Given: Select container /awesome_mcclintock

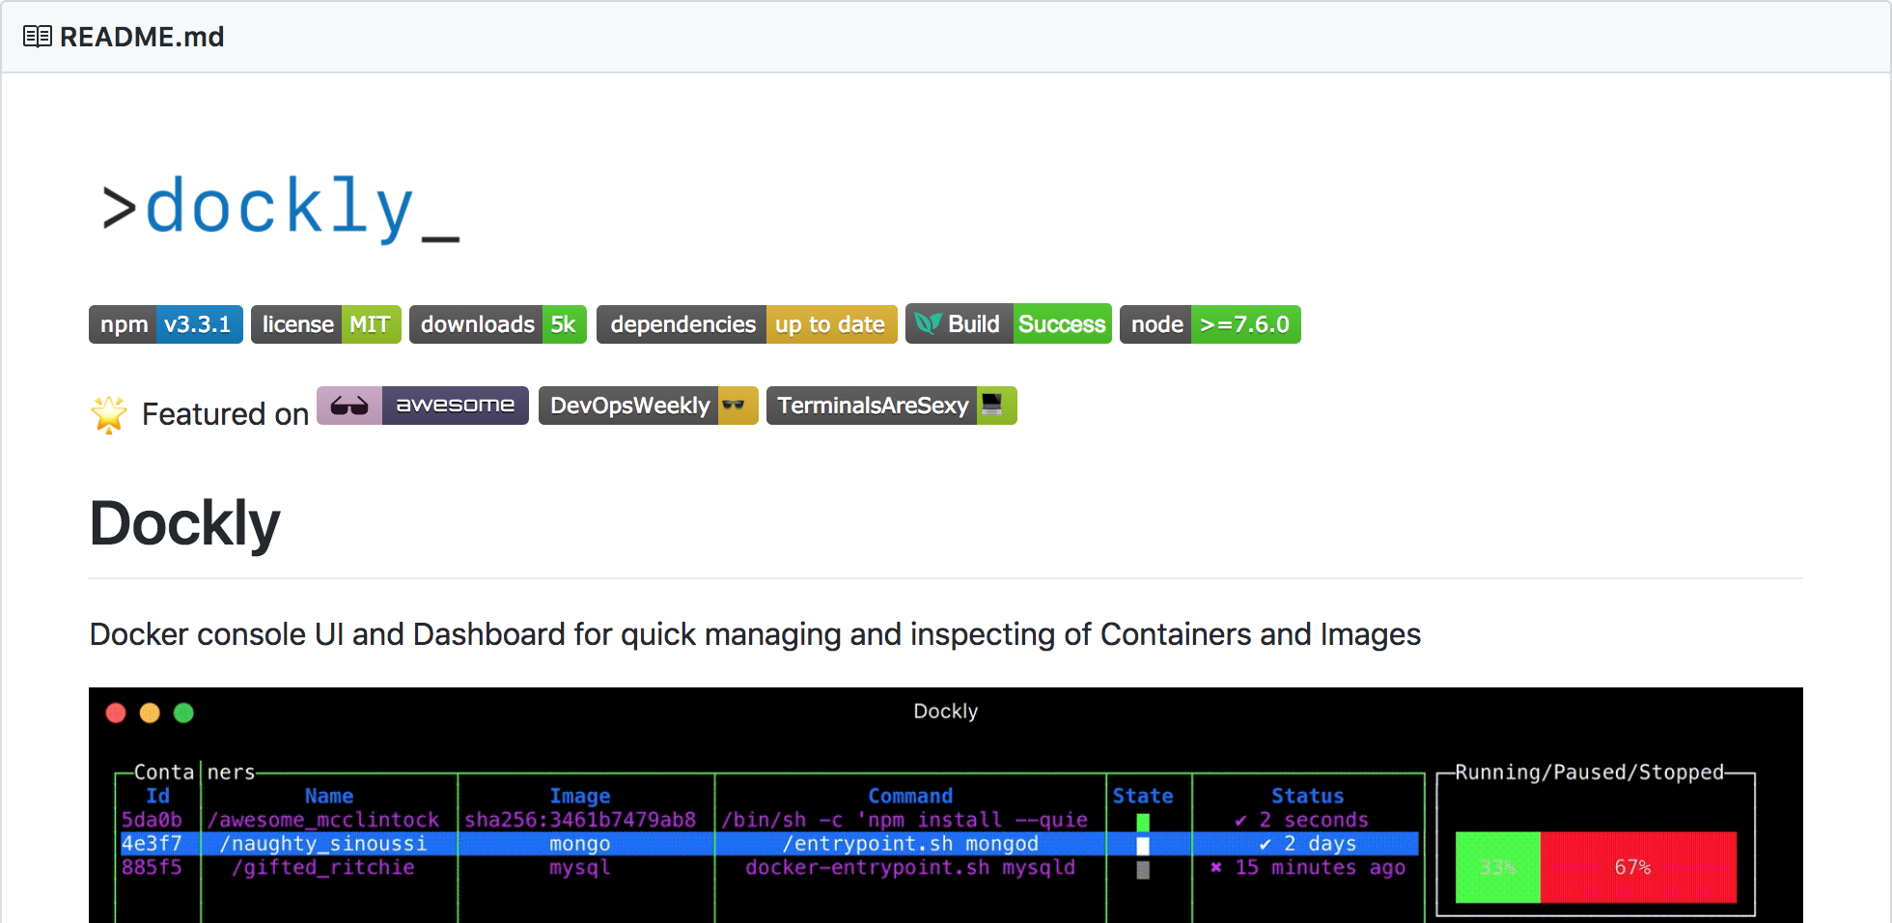Looking at the screenshot, I should [x=323, y=820].
